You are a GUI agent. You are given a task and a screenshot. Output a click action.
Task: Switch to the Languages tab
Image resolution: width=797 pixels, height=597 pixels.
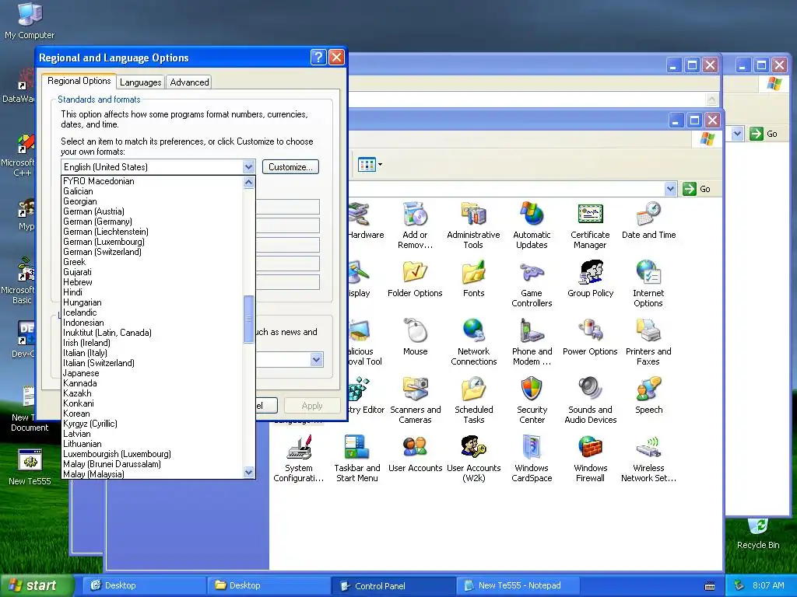click(x=140, y=82)
